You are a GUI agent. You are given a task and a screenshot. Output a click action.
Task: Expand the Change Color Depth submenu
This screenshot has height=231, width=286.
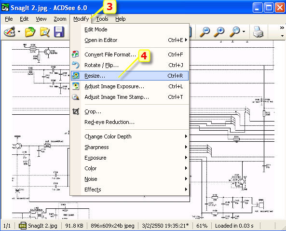click(x=130, y=136)
